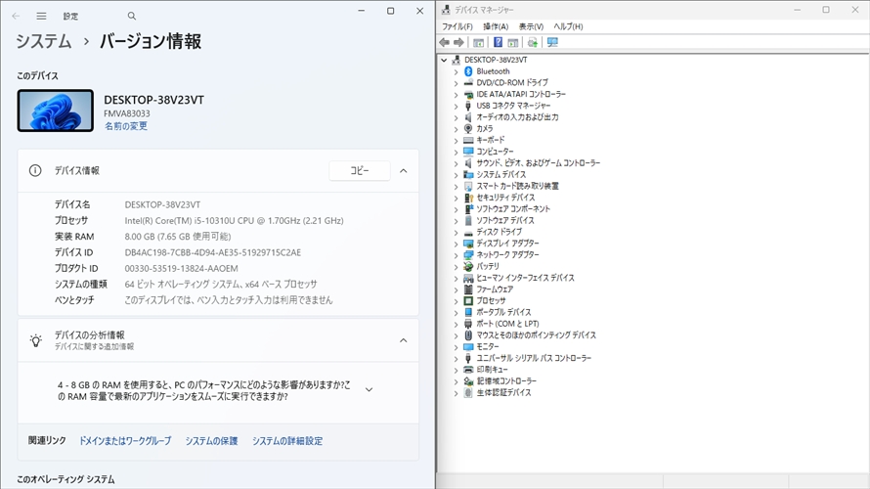870x489 pixels.
Task: Click the コピー button for device info
Action: coord(360,171)
